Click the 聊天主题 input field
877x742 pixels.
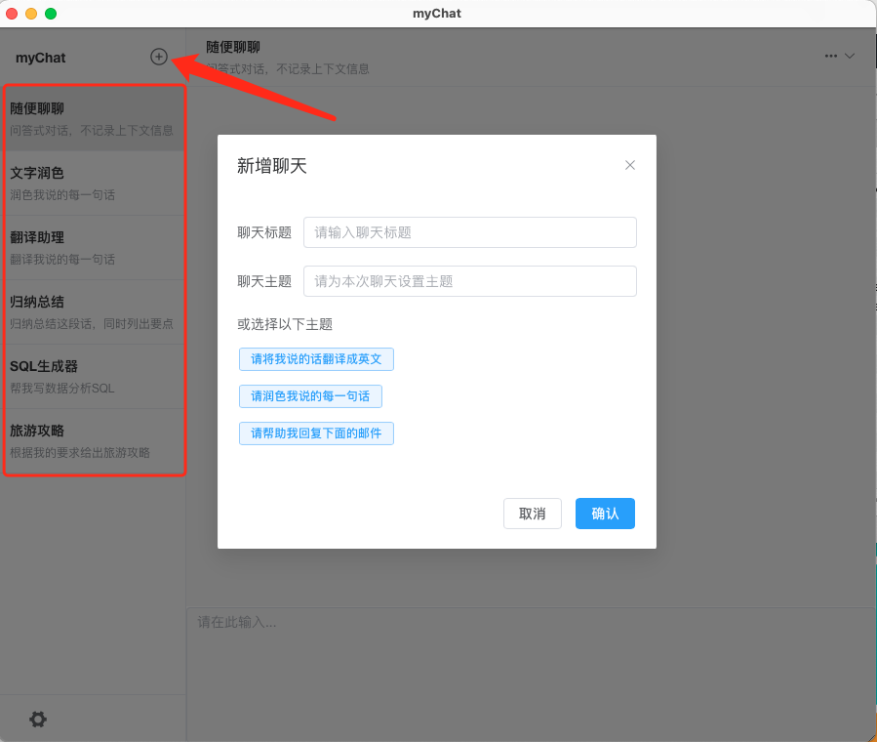(469, 279)
